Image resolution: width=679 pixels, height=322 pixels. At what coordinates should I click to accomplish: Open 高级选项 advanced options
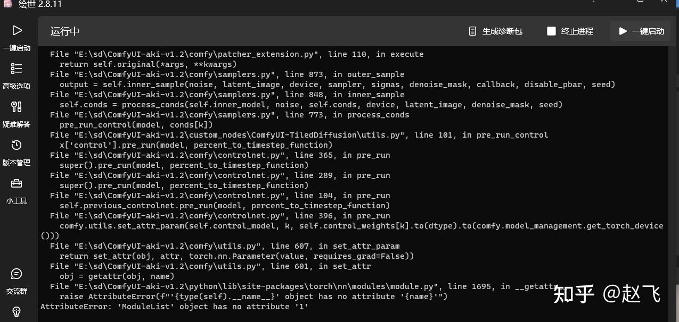pos(17,75)
